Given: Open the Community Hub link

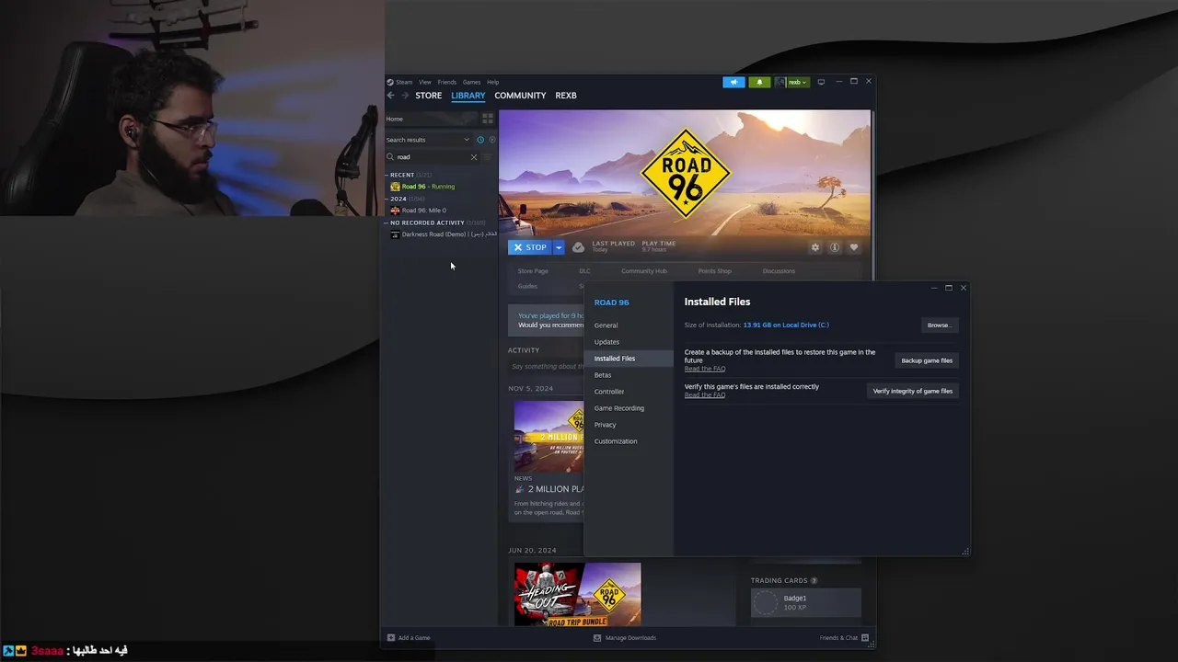Looking at the screenshot, I should 644,271.
